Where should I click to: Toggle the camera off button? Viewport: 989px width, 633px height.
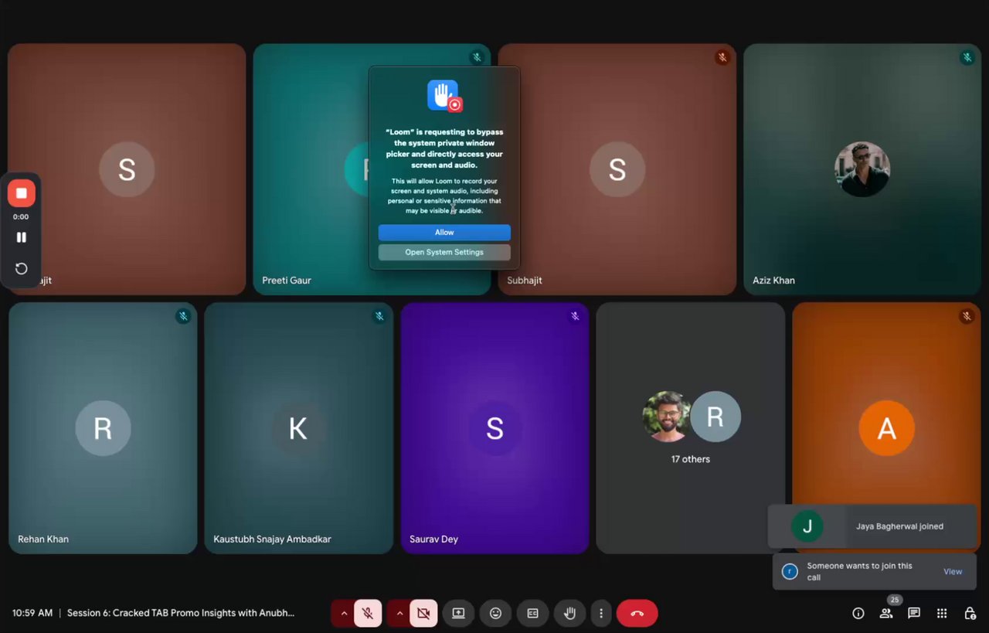[423, 613]
